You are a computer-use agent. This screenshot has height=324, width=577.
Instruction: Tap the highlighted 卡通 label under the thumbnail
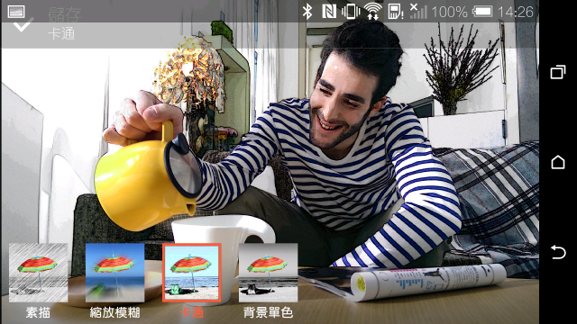coord(191,312)
